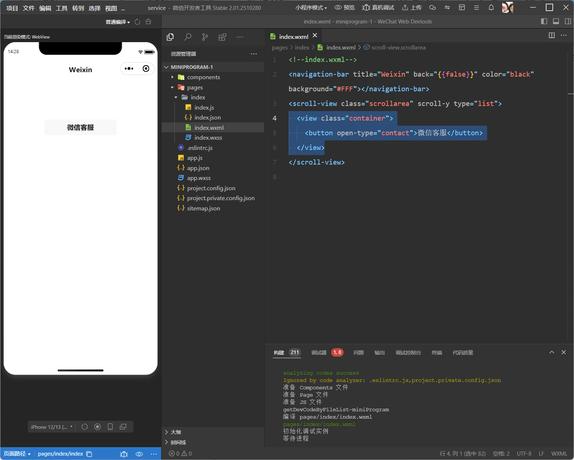The height and width of the screenshot is (460, 574).
Task: Open the search icon in sidebar
Action: click(188, 37)
